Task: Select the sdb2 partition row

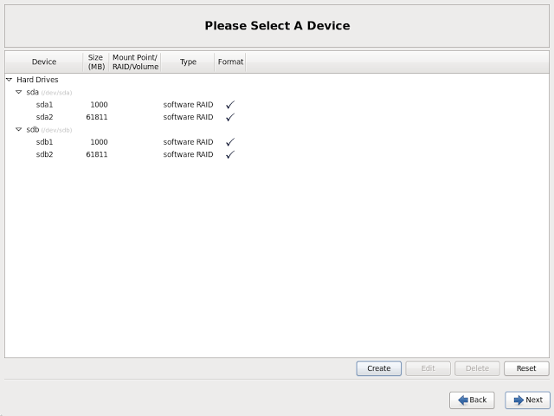Action: 45,154
